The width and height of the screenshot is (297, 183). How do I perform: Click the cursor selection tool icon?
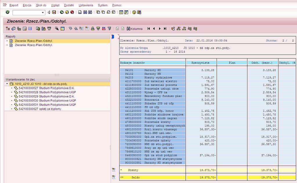point(57,29)
